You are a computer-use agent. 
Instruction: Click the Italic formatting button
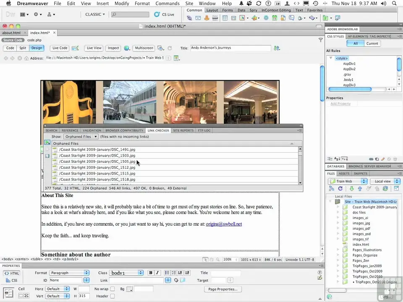tap(157, 273)
